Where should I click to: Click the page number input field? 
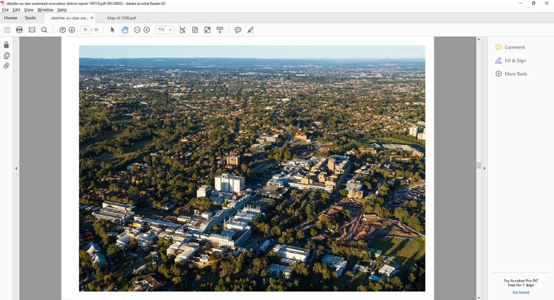click(85, 30)
